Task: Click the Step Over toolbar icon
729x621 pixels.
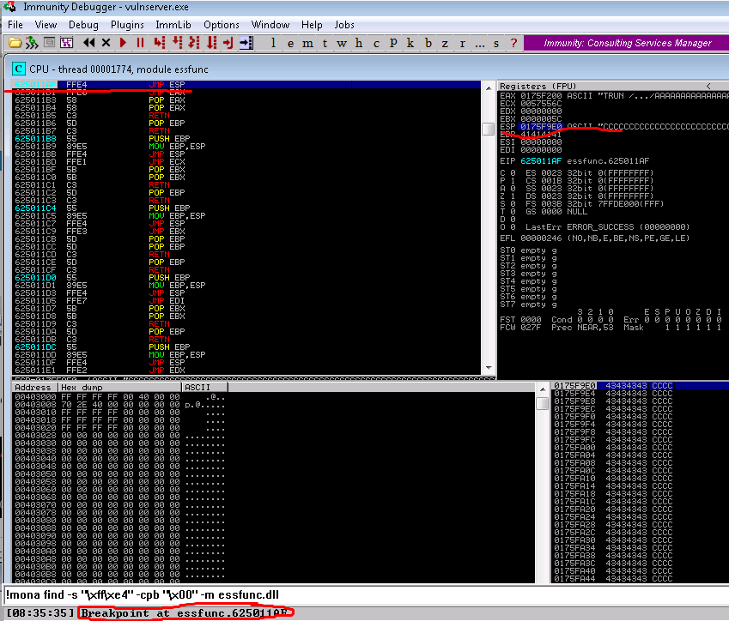Action: 177,43
